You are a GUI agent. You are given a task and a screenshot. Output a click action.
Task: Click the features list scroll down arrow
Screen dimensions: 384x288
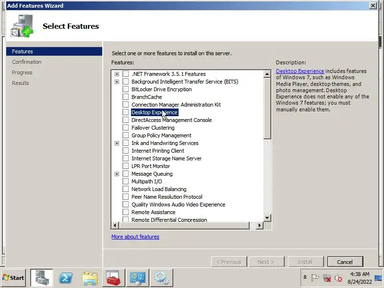pyautogui.click(x=267, y=217)
